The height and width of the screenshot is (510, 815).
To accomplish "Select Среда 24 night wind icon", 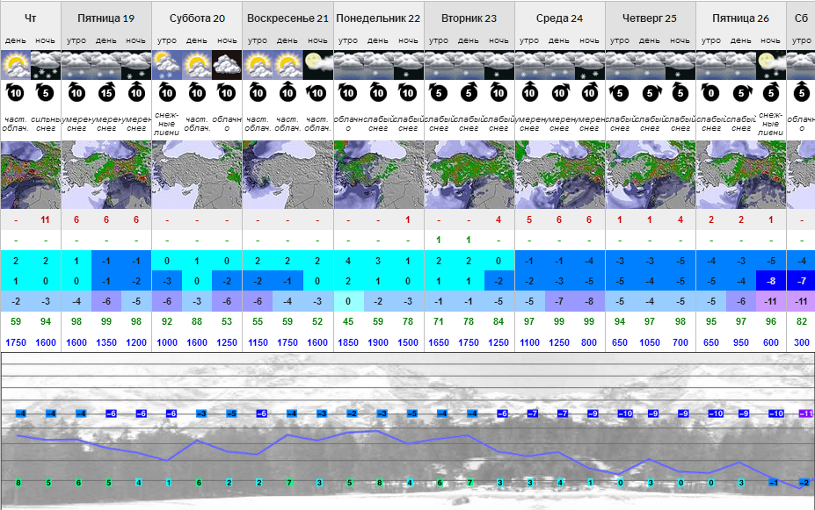I will [589, 92].
